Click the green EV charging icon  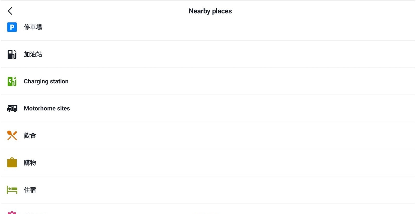pos(12,81)
